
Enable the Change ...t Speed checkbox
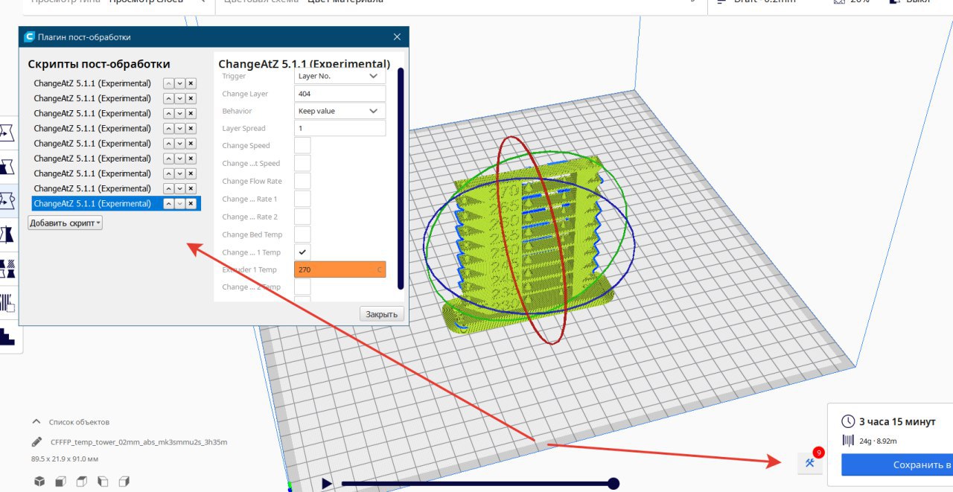pyautogui.click(x=302, y=164)
